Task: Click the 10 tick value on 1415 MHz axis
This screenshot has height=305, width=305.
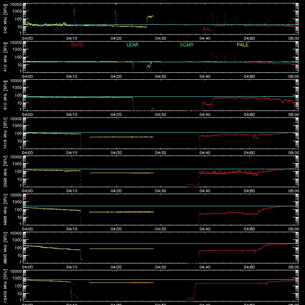Action: tap(19, 141)
